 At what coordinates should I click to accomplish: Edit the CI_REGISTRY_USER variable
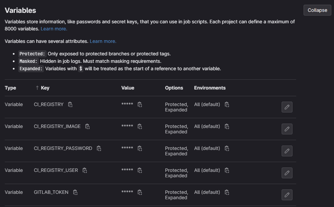[x=287, y=173]
